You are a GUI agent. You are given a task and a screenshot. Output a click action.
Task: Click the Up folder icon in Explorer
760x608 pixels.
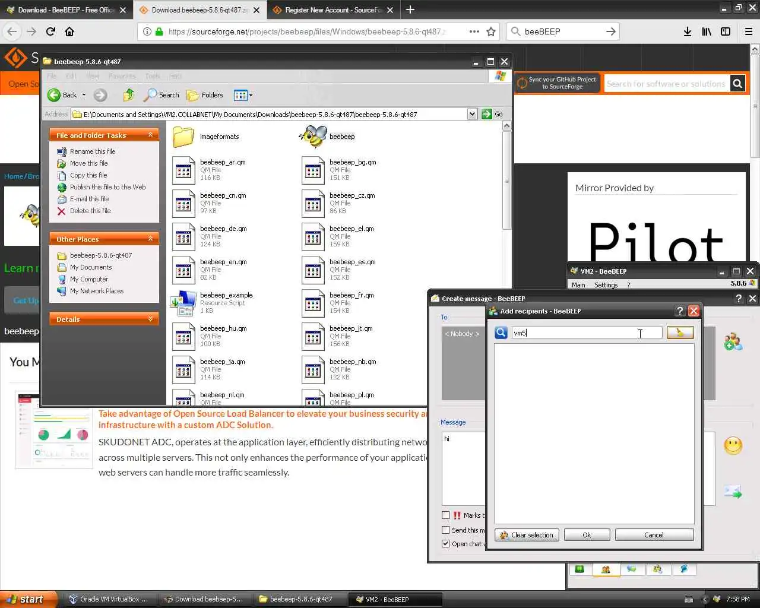[x=129, y=95]
